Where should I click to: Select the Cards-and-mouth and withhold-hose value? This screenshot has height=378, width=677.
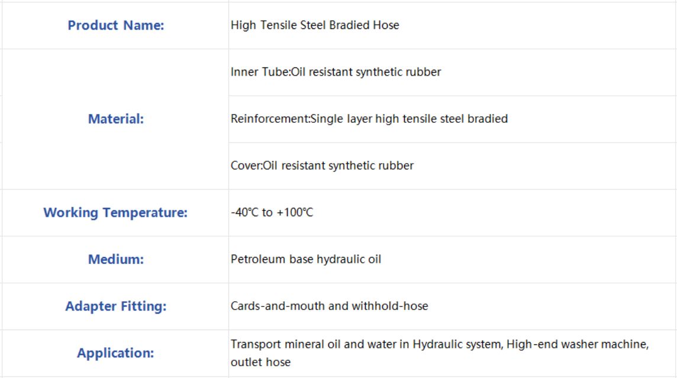pyautogui.click(x=330, y=306)
